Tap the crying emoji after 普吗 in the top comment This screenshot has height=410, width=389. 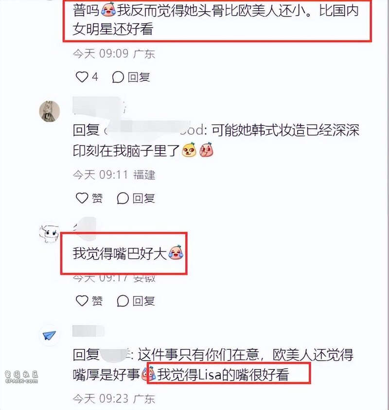108,9
